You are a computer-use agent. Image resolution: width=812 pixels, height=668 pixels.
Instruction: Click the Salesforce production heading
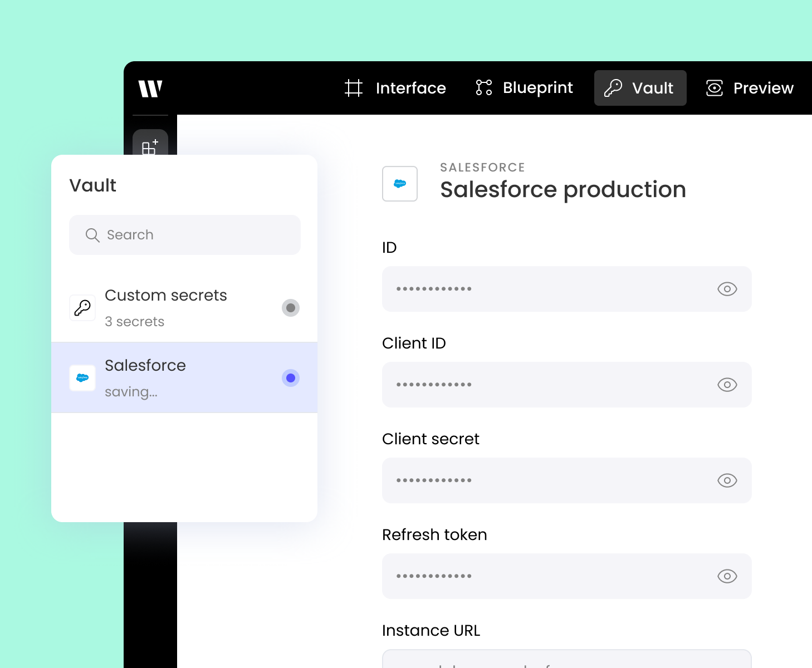point(563,190)
